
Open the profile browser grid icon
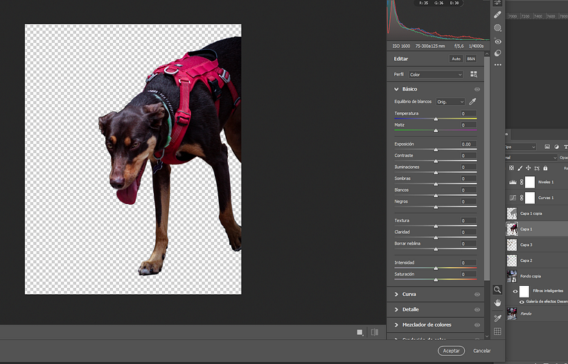click(x=474, y=74)
